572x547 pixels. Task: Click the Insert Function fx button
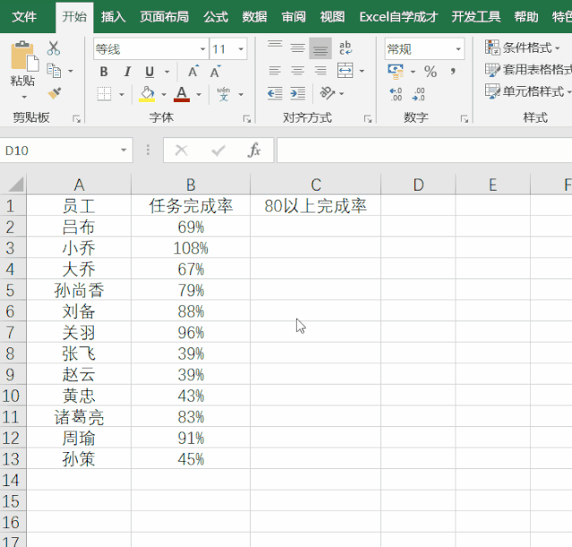pyautogui.click(x=254, y=150)
